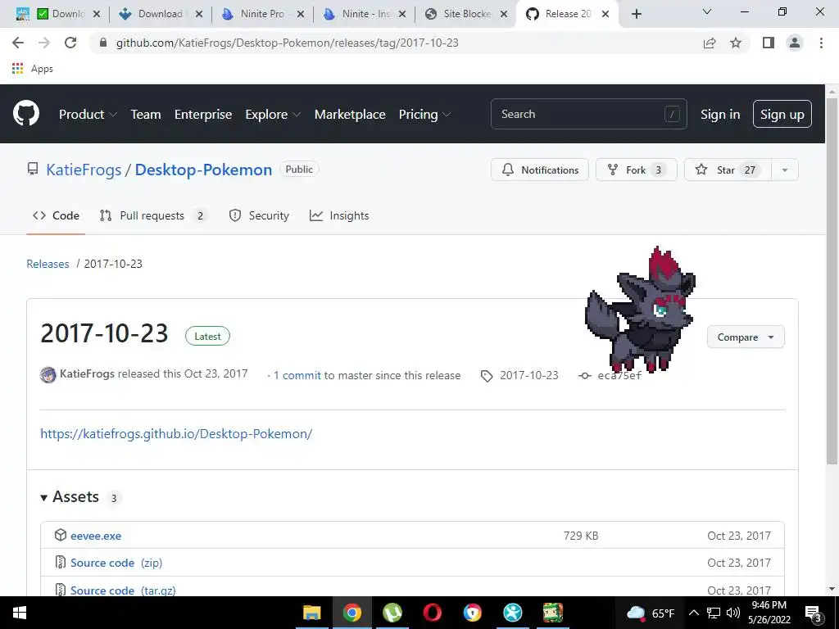Bookmark this page with star icon

point(736,43)
